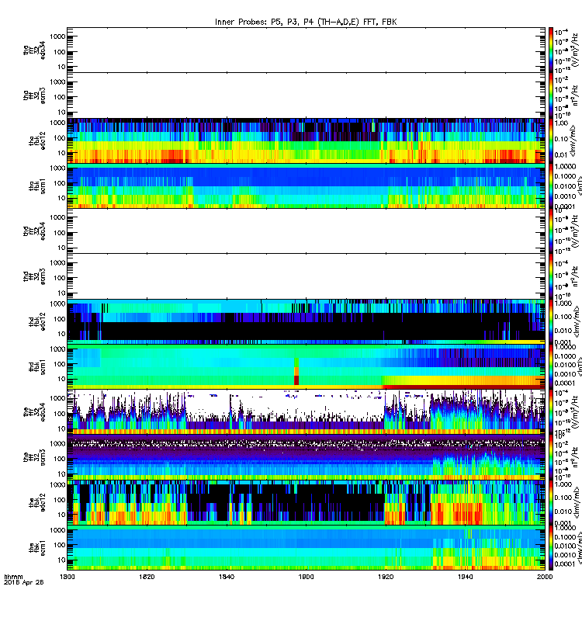Click the the fbk scm1 spectrogram panel
The image size is (582, 621).
pyautogui.click(x=306, y=548)
